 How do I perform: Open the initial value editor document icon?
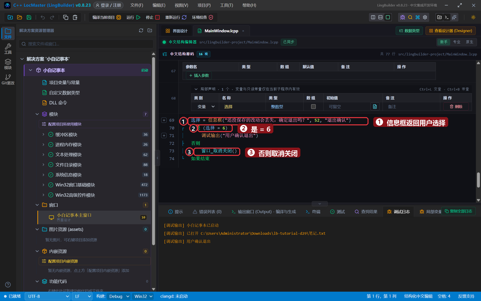(375, 107)
